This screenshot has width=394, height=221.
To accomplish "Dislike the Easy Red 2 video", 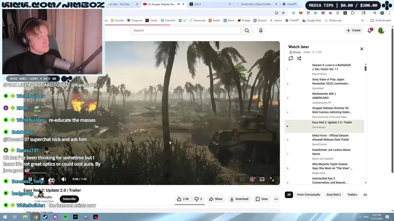I will [x=198, y=199].
